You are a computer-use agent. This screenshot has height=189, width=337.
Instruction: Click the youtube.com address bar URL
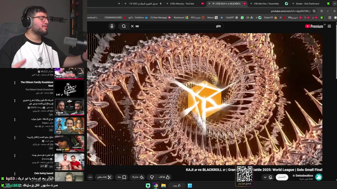(291, 11)
